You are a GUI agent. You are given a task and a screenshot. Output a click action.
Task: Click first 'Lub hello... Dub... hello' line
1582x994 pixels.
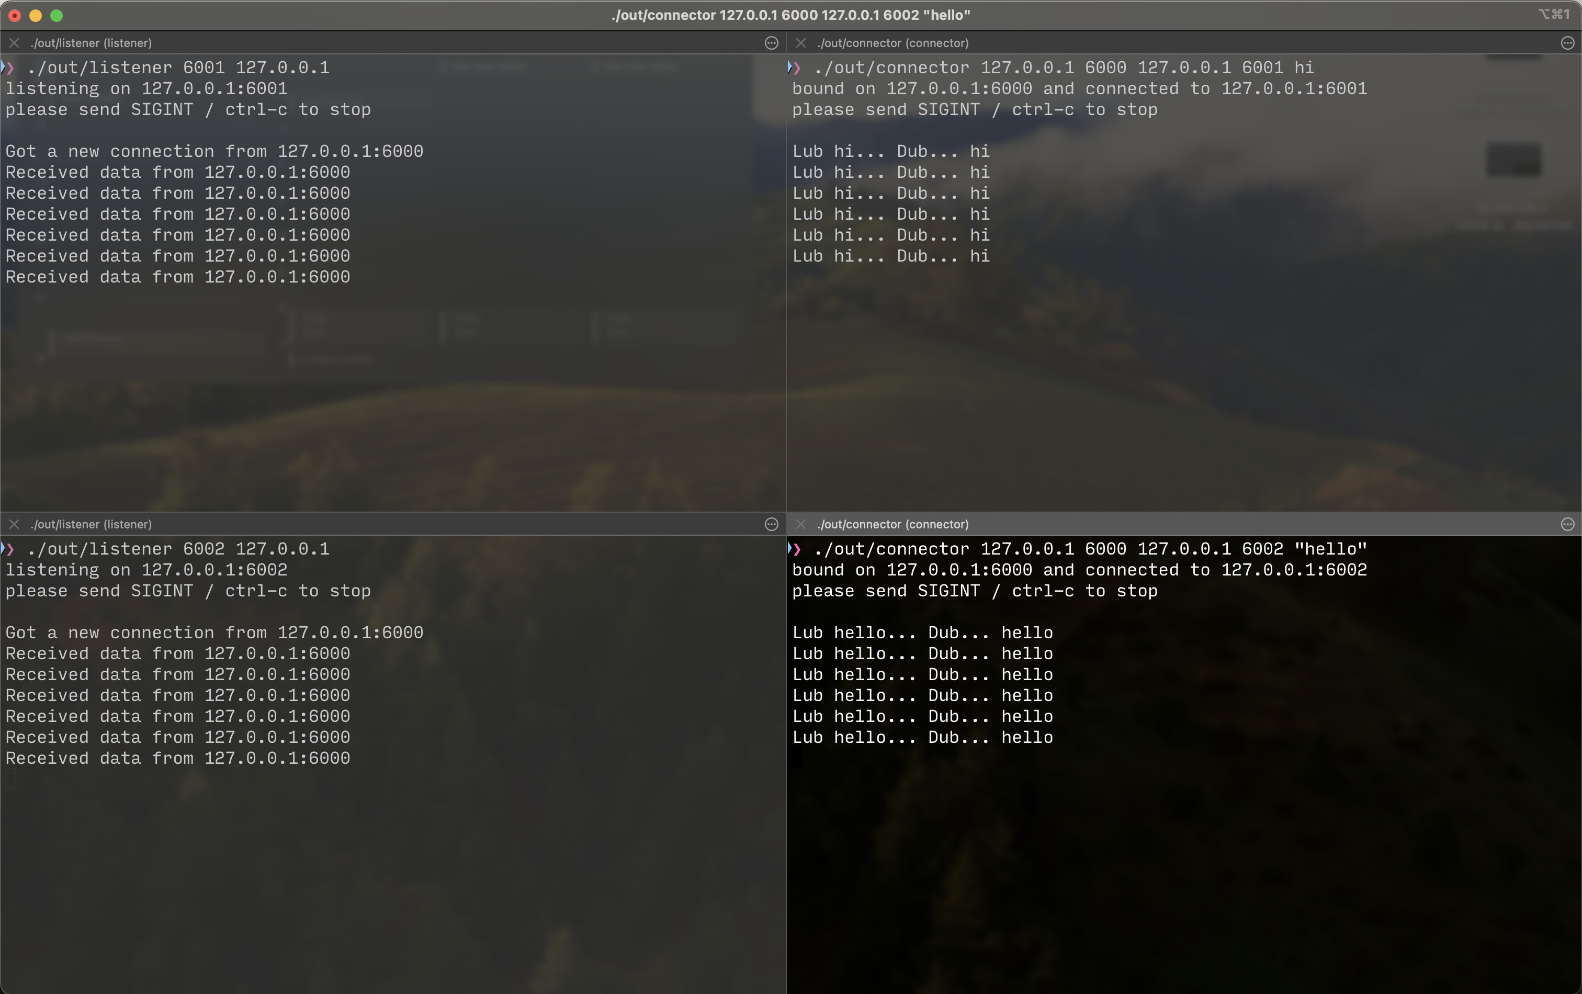coord(922,634)
